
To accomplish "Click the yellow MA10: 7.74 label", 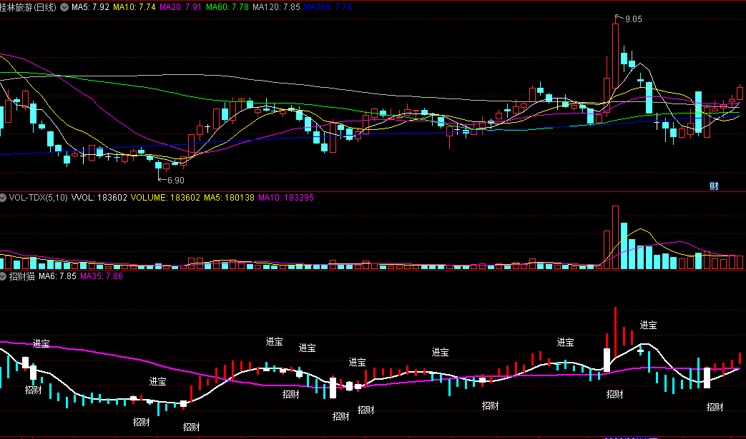I will pos(134,7).
